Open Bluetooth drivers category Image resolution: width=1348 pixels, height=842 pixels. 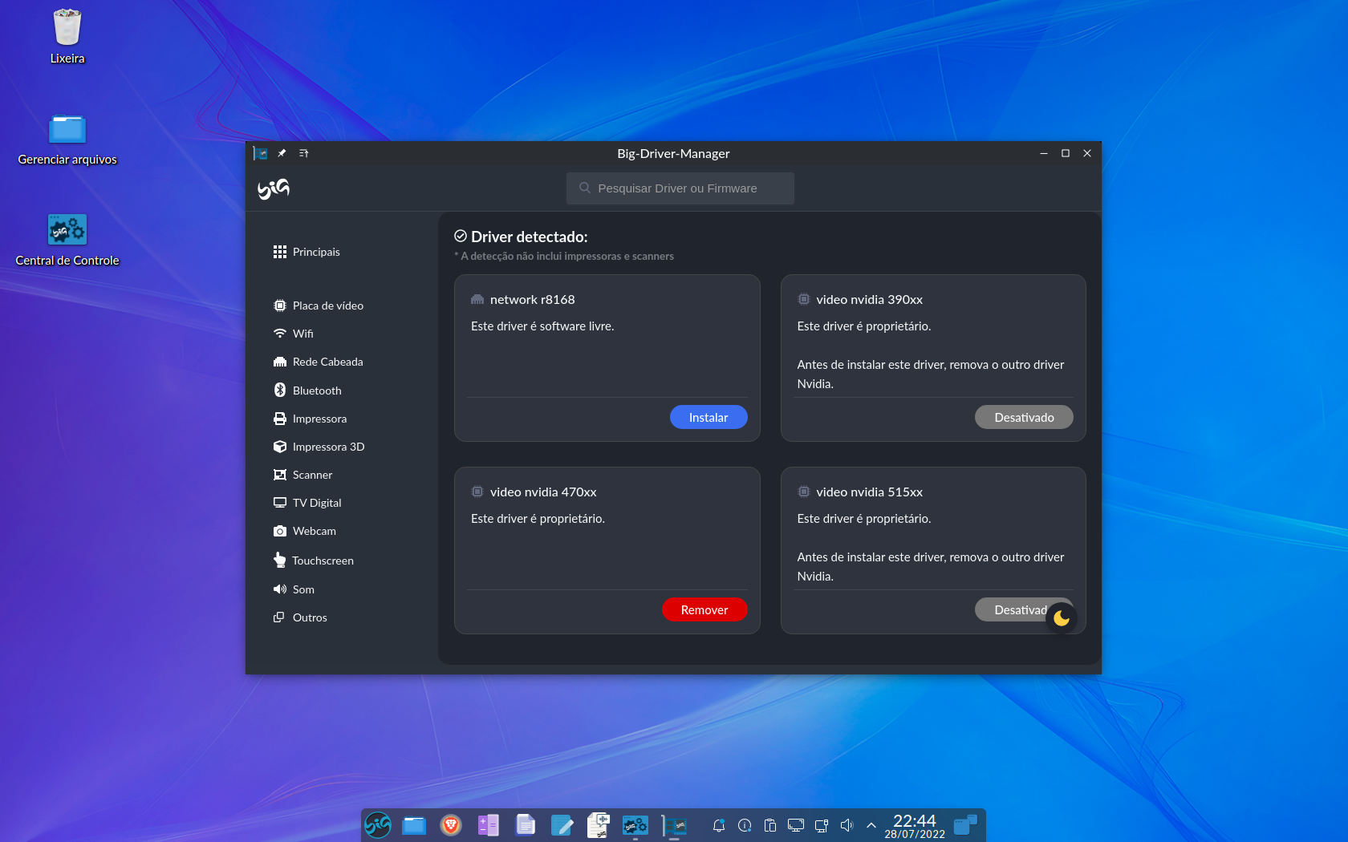[x=307, y=391]
